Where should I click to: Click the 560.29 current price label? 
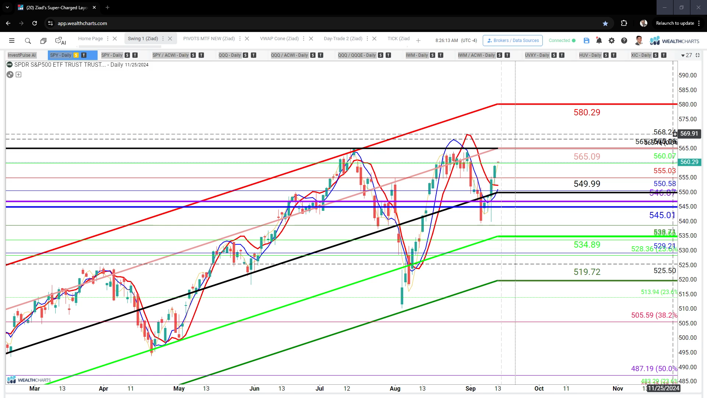[689, 162]
